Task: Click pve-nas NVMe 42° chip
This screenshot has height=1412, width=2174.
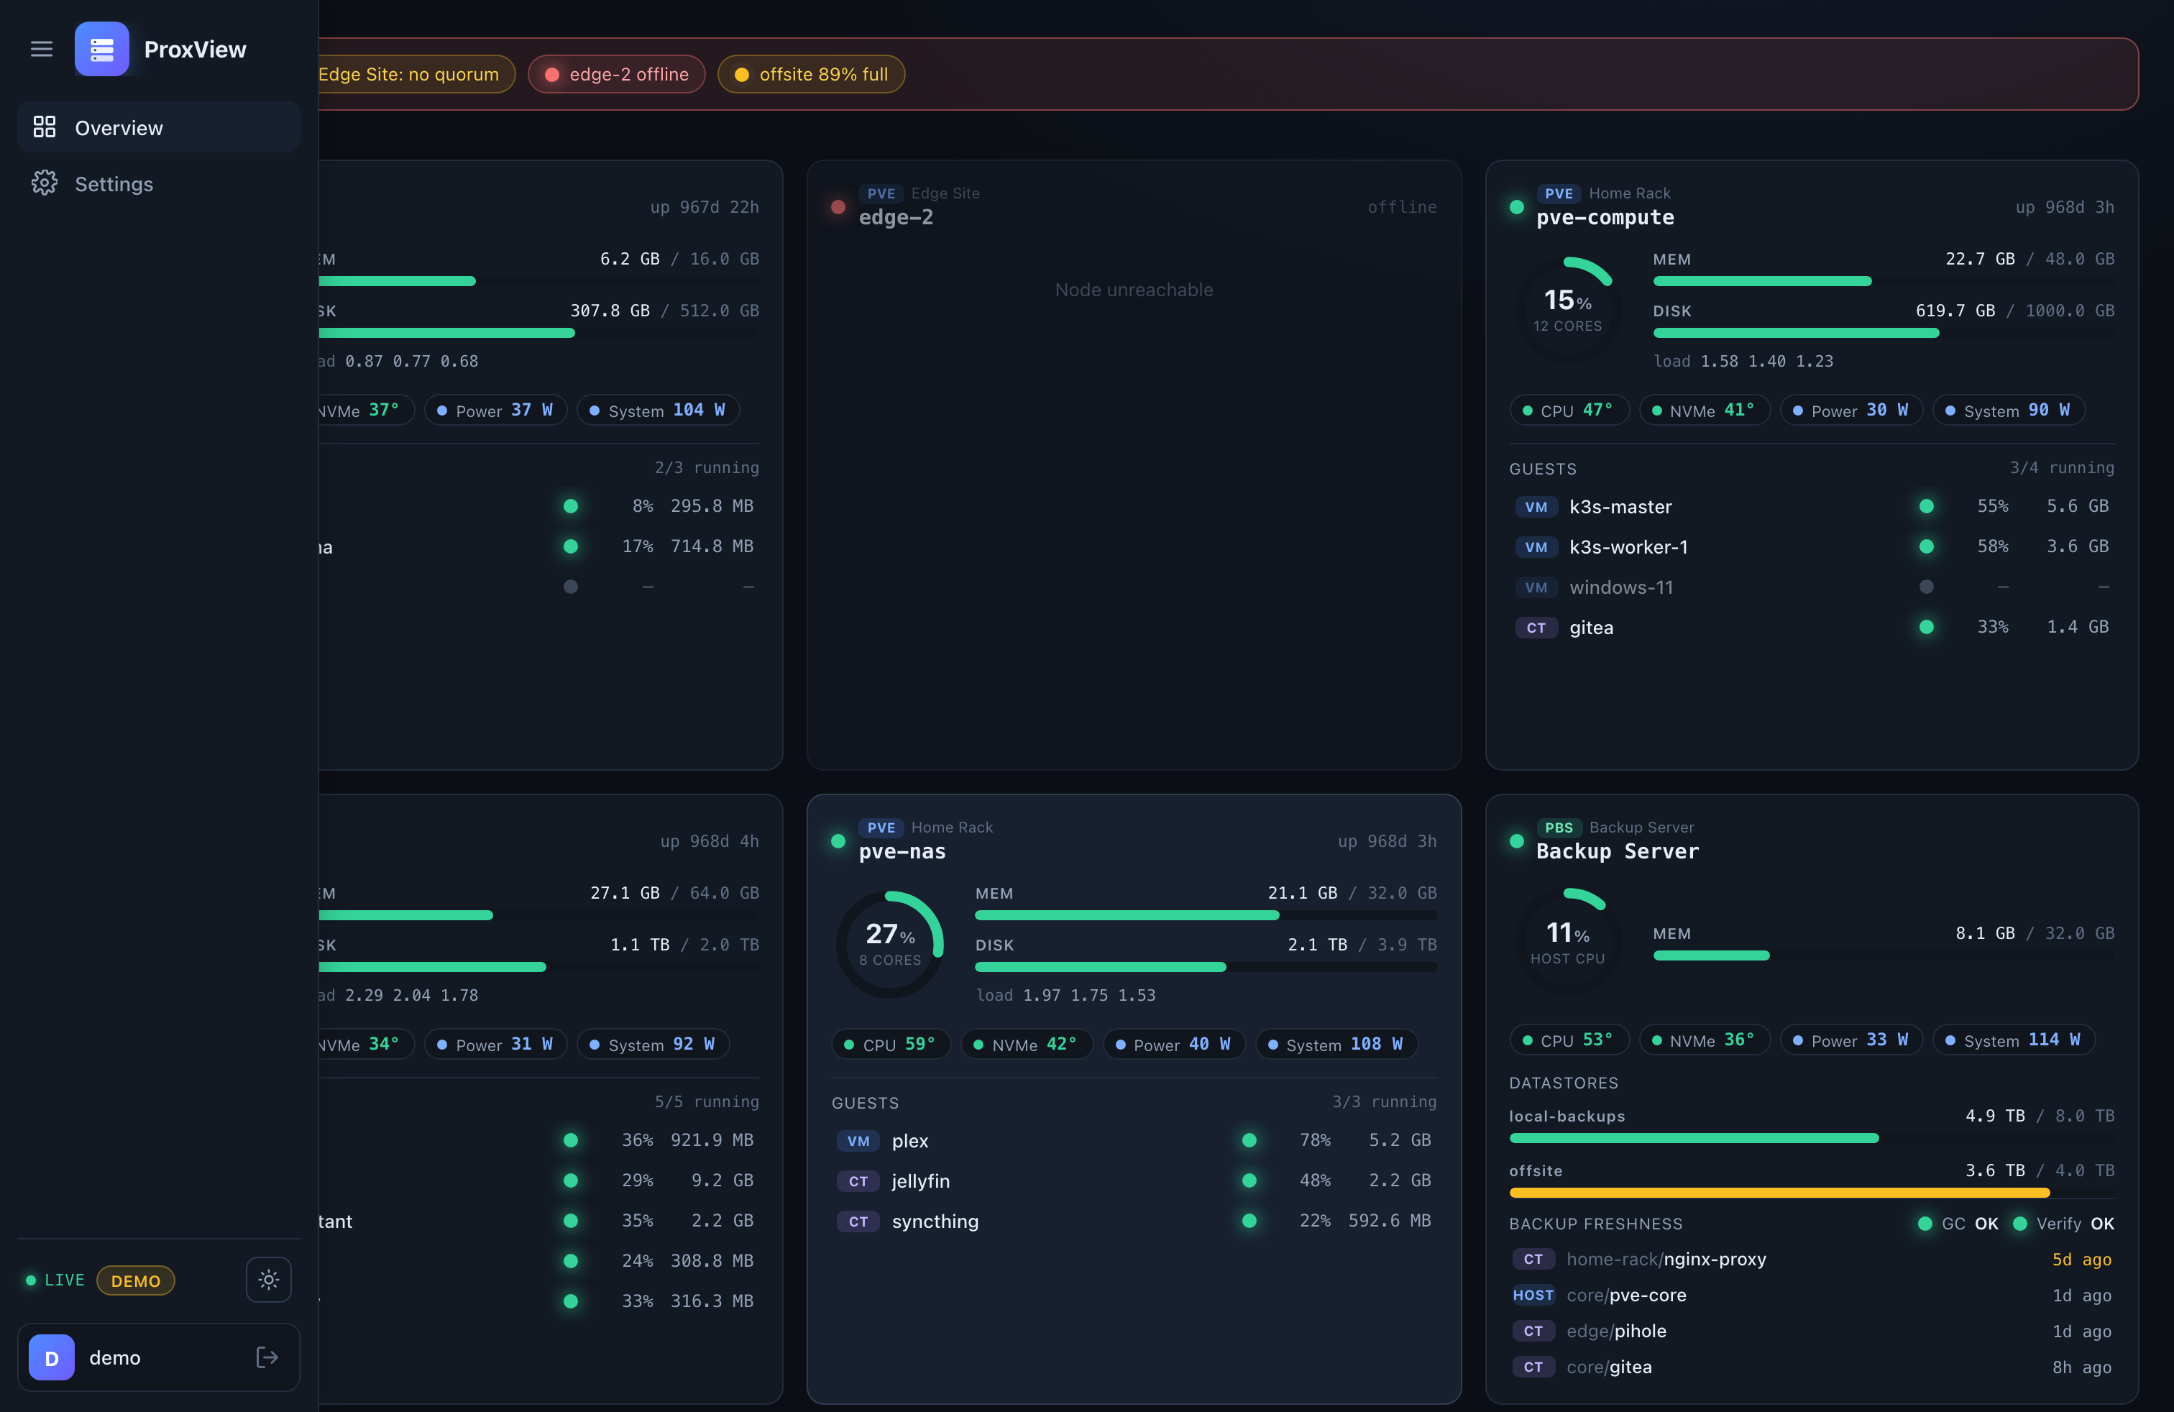Action: tap(1027, 1044)
